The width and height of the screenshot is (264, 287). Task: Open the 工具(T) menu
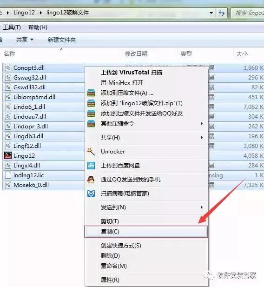[12, 27]
